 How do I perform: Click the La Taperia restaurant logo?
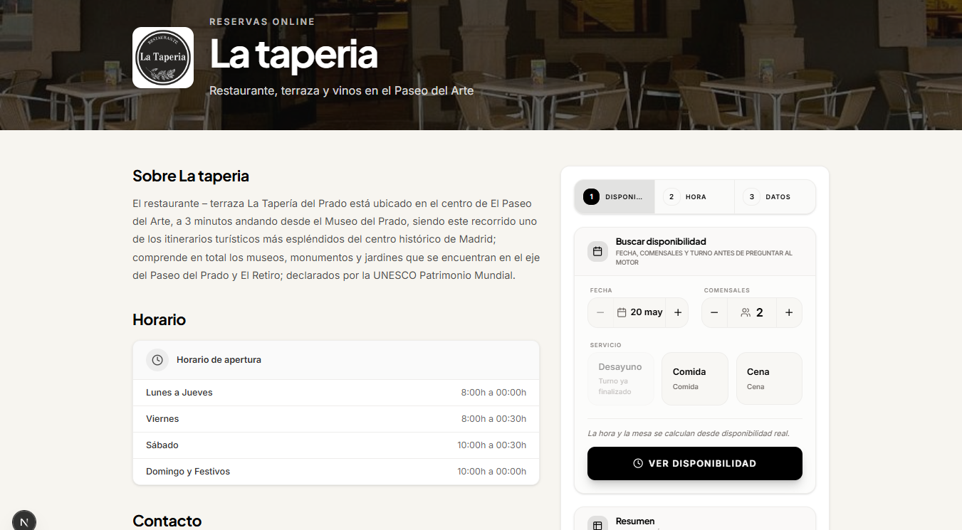(163, 58)
